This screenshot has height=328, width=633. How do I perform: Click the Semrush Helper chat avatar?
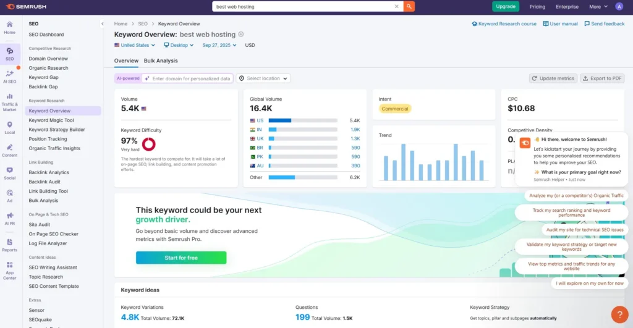(x=525, y=143)
